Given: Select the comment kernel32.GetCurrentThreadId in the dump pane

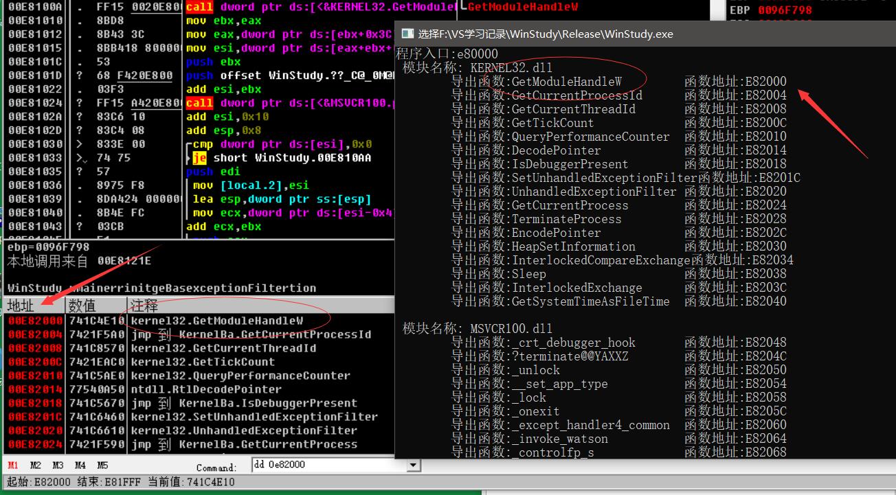Looking at the screenshot, I should click(223, 348).
